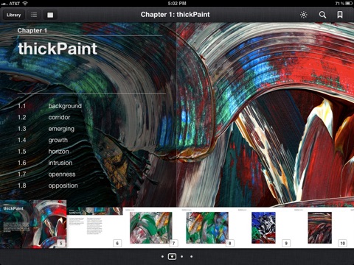Jump to section 1.5 horizon
This screenshot has height=265, width=354.
click(x=44, y=152)
